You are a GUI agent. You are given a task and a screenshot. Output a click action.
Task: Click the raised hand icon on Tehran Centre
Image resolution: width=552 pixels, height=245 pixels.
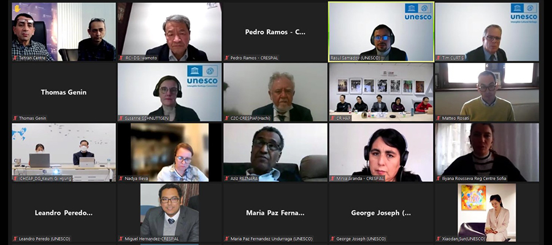[17, 8]
